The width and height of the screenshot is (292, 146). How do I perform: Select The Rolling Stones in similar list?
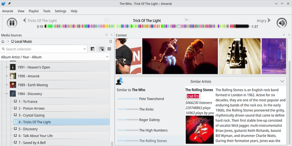(x=151, y=141)
